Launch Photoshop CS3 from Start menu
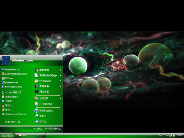The height and width of the screenshot is (138, 184). click(x=11, y=70)
